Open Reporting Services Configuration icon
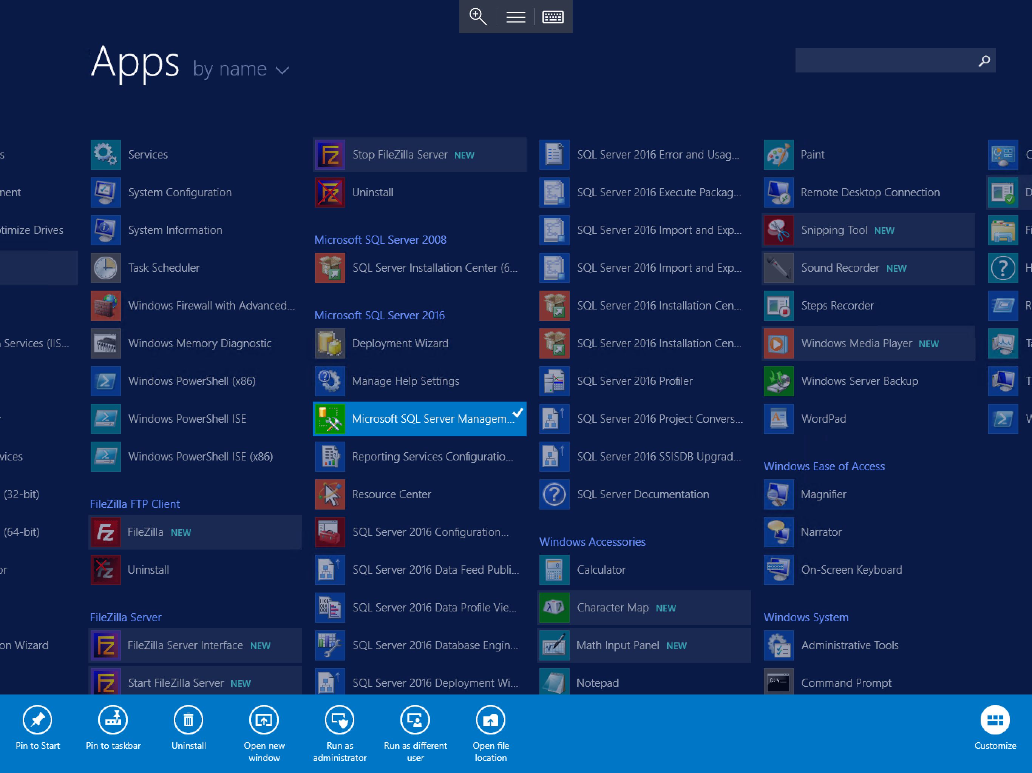The height and width of the screenshot is (773, 1032). coord(330,456)
